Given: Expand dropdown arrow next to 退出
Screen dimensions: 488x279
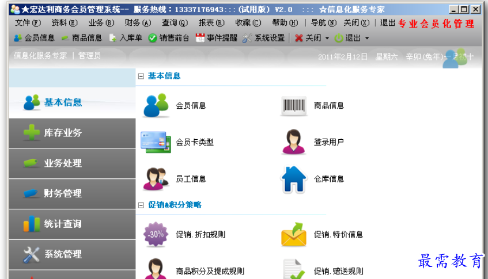Looking at the screenshot, I should pyautogui.click(x=367, y=38).
